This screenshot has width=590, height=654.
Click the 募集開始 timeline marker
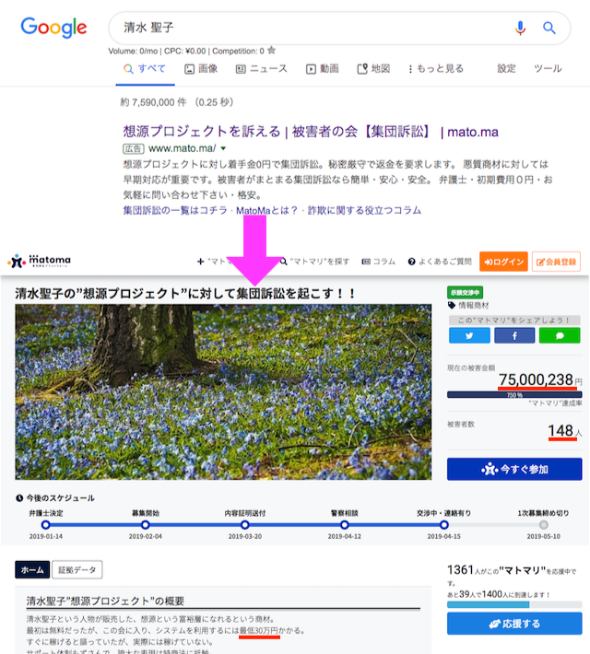(146, 525)
